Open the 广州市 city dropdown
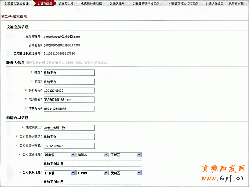Screen dimensions: 249x187 [91, 172]
